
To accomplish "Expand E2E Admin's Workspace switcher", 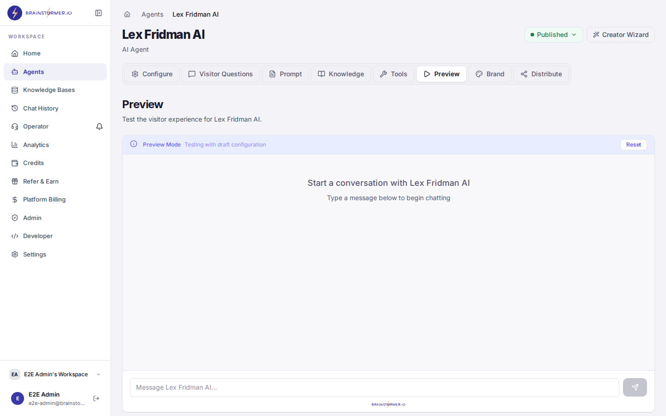I will pos(55,374).
